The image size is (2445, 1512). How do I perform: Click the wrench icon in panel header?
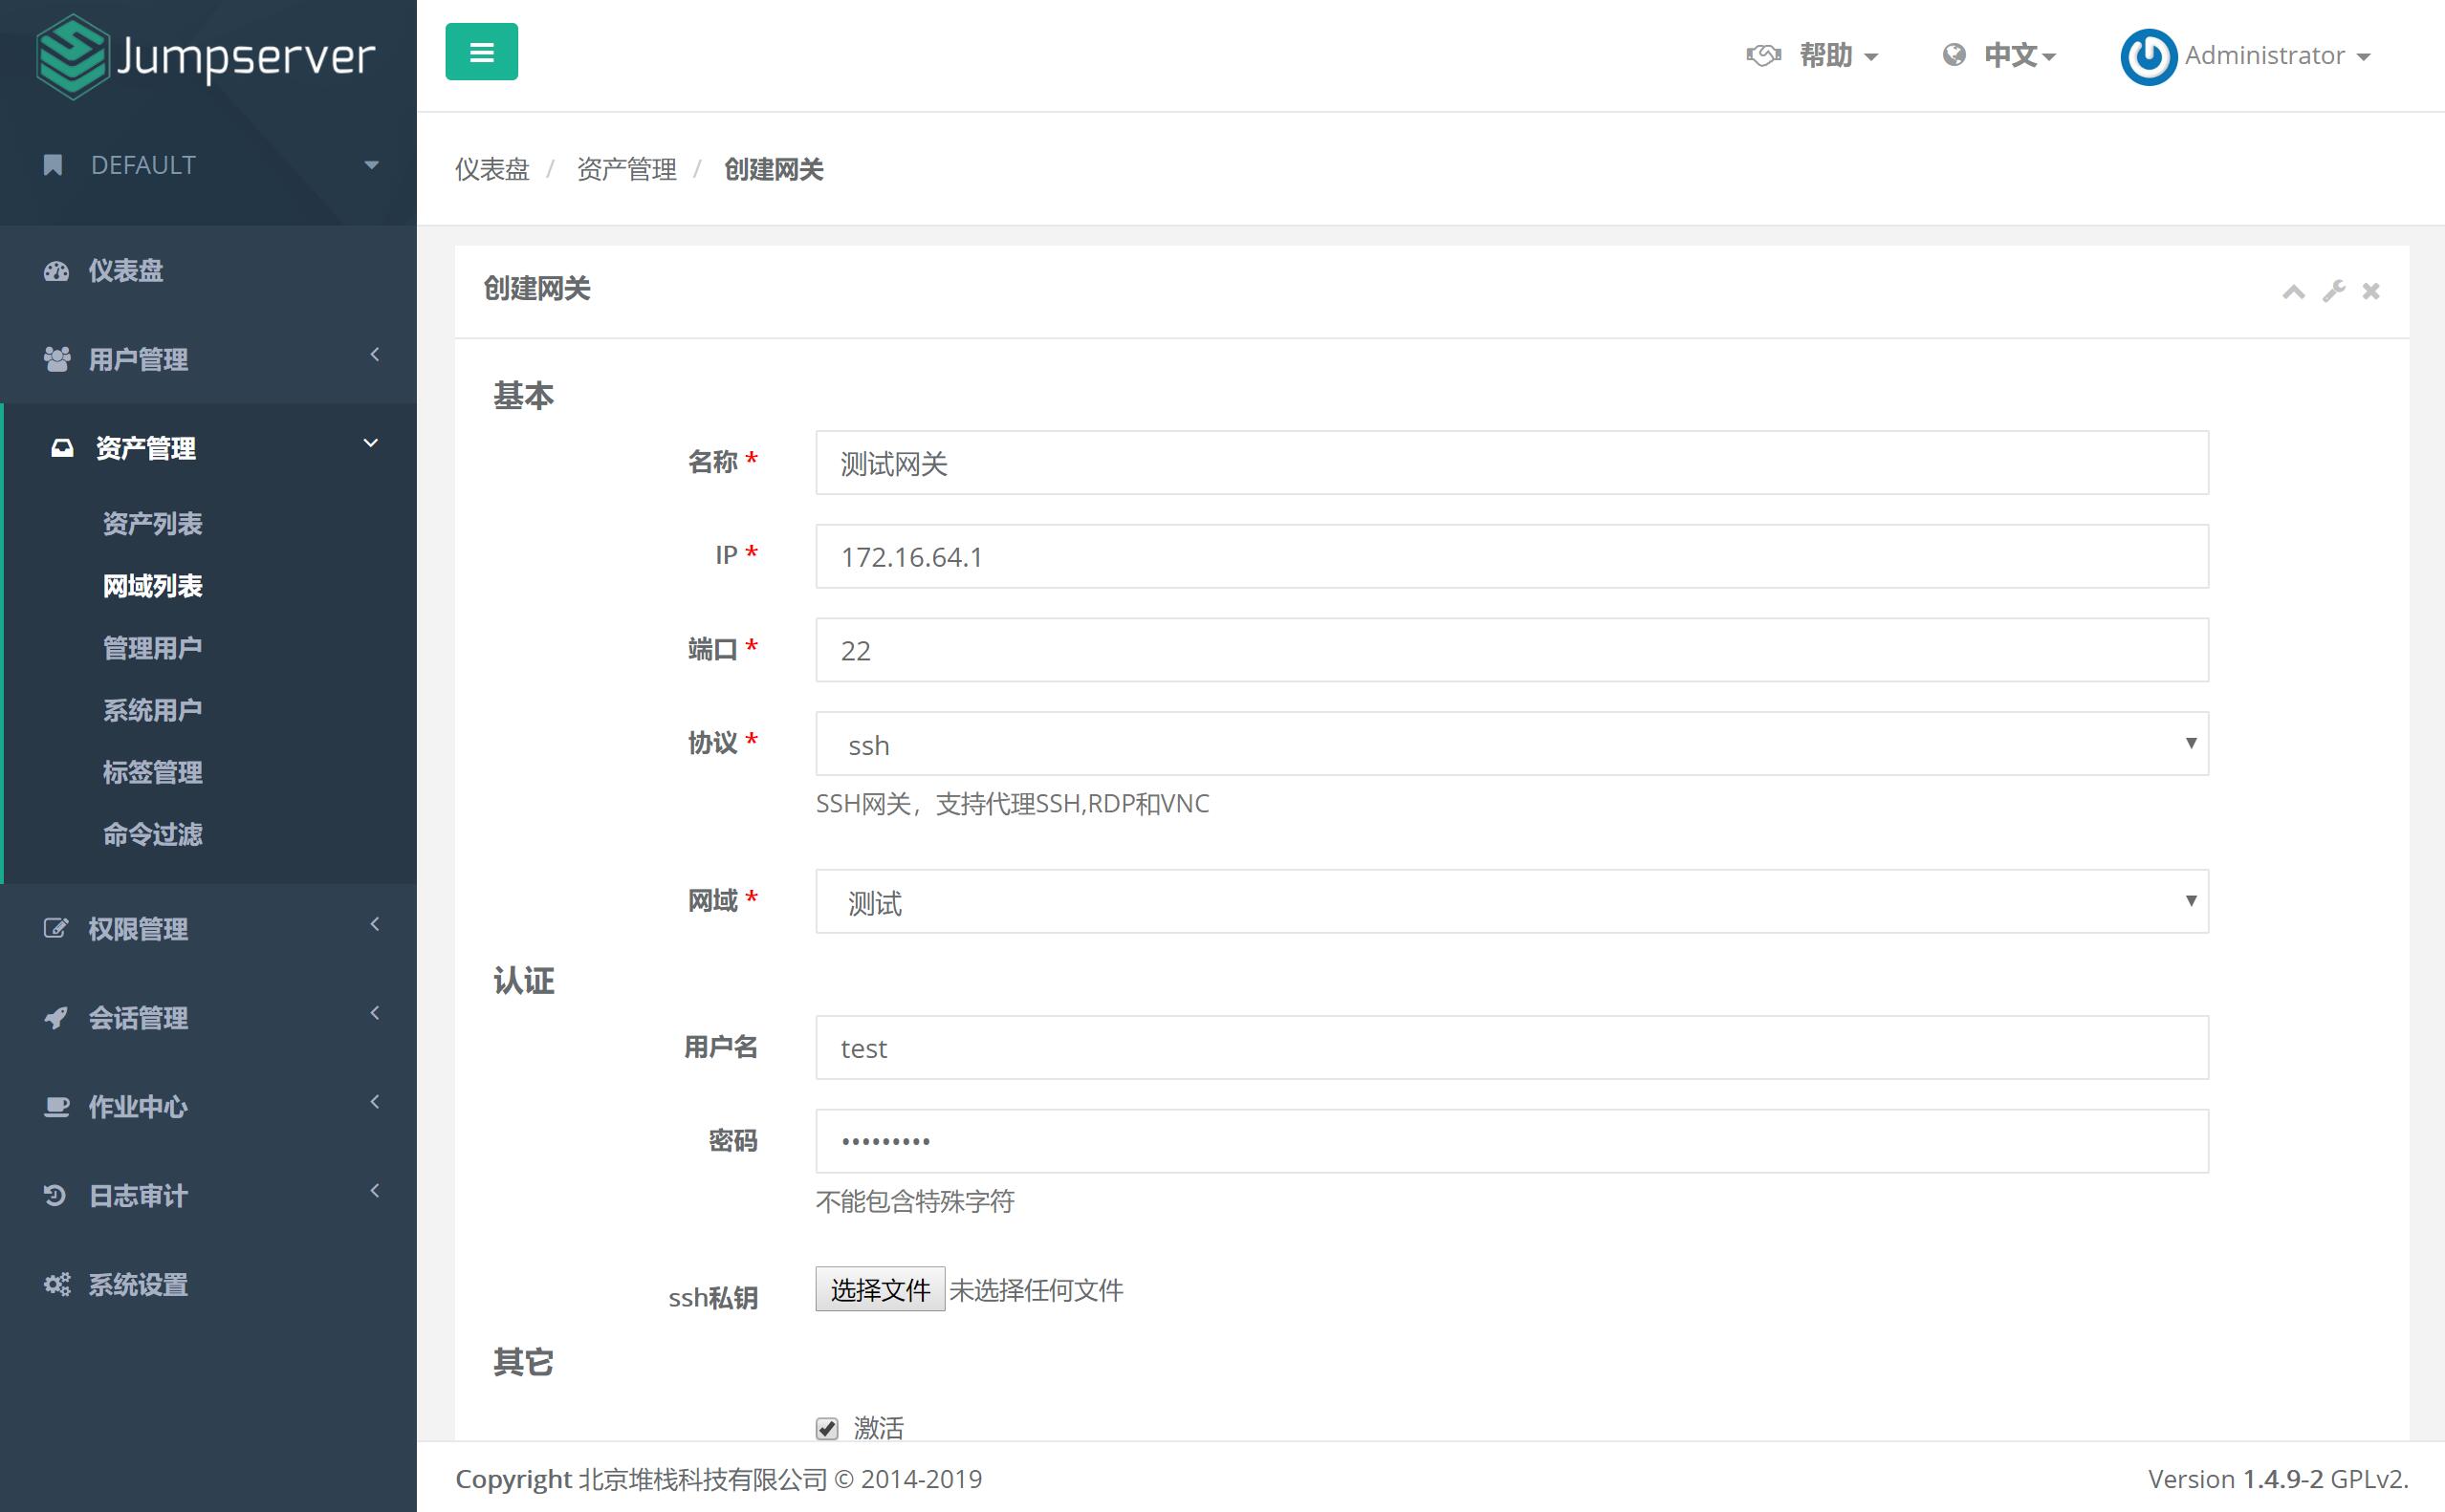[x=2334, y=291]
